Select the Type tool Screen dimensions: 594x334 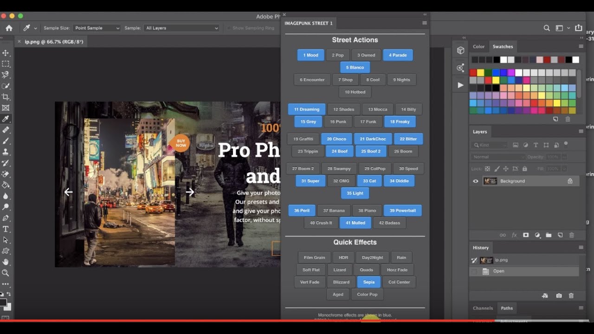6,229
